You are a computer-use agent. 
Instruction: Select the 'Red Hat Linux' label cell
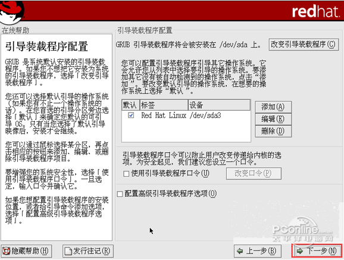(164, 115)
